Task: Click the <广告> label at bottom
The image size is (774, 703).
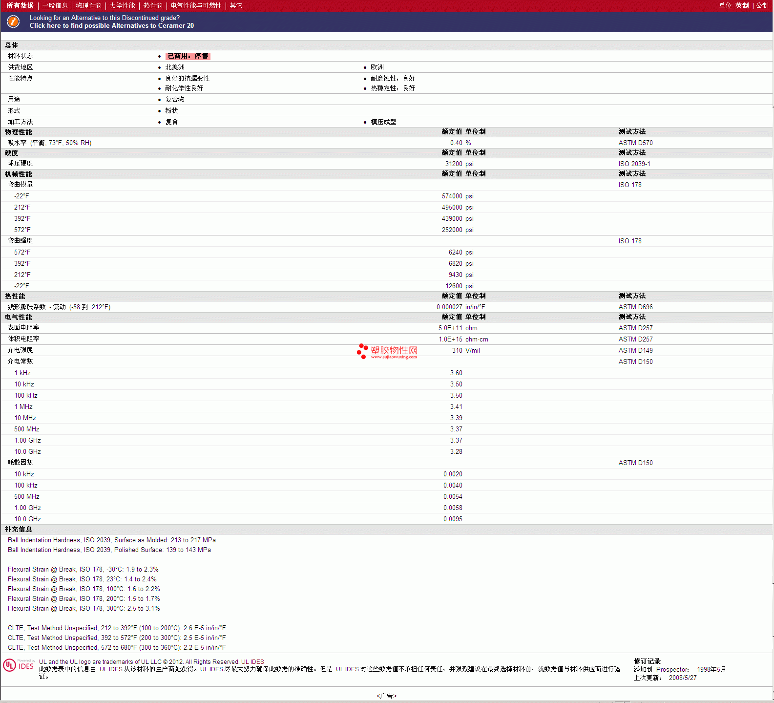Action: pyautogui.click(x=386, y=696)
